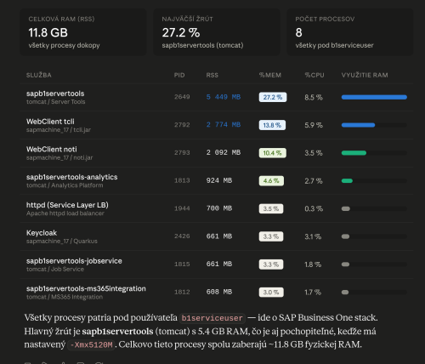This screenshot has height=364, width=425.
Task: Click PID 1813
Action: [182, 180]
